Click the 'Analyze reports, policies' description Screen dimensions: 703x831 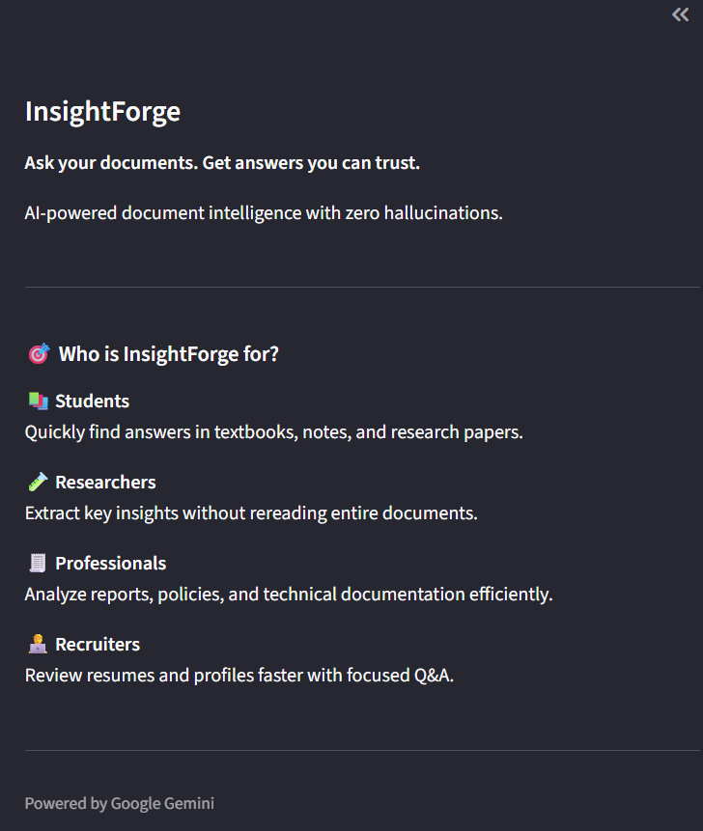(x=289, y=595)
